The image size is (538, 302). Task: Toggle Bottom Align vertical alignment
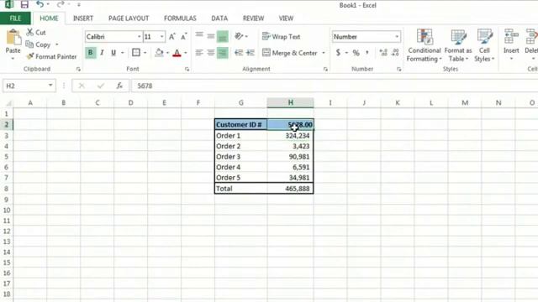point(222,36)
